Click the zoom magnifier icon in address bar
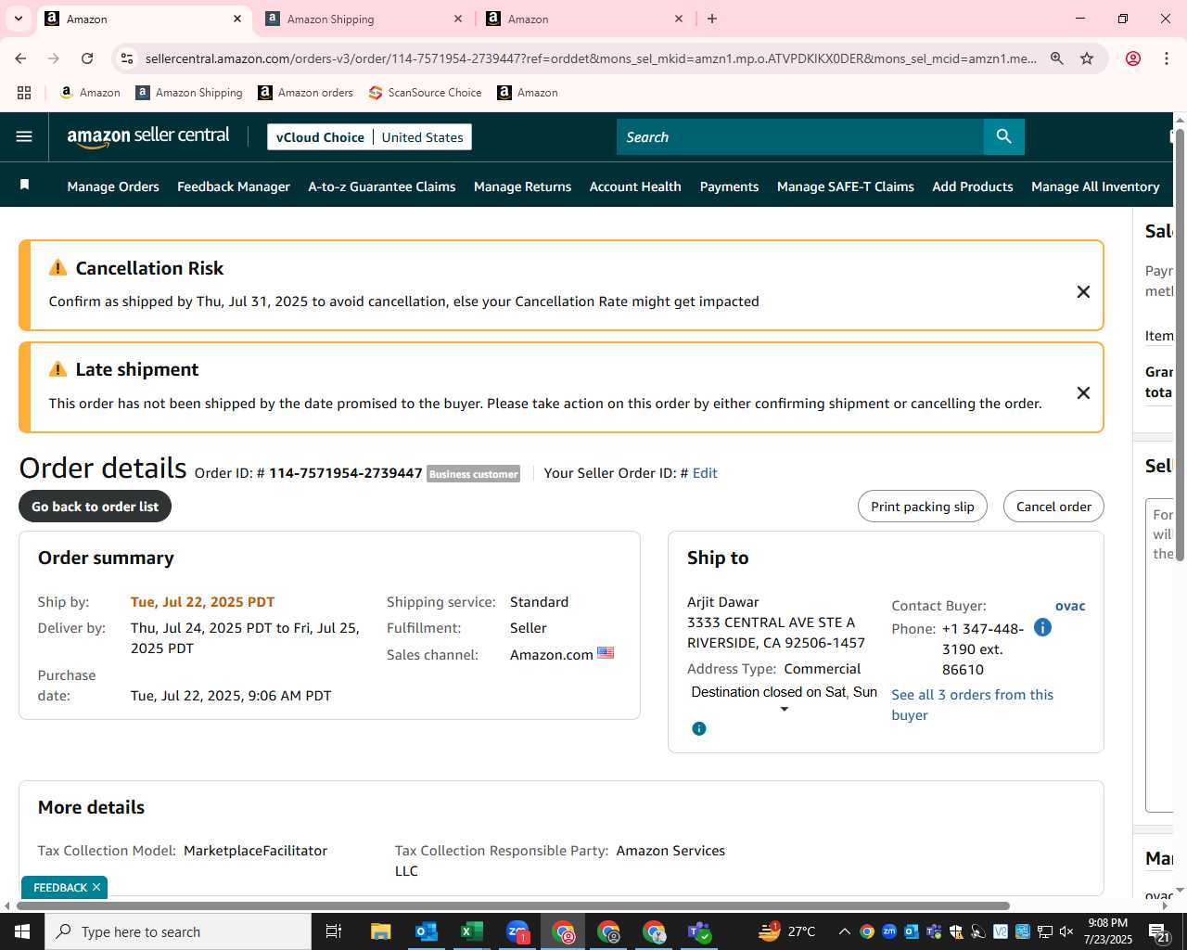The width and height of the screenshot is (1187, 950). (1056, 58)
